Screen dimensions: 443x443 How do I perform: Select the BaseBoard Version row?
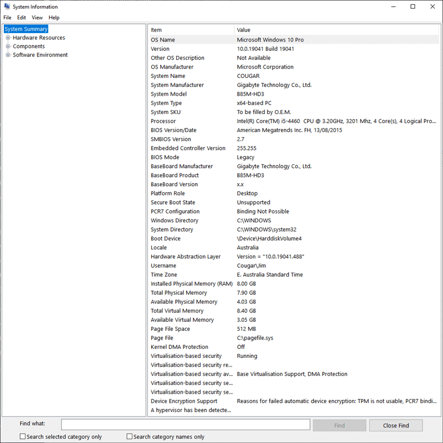point(294,185)
